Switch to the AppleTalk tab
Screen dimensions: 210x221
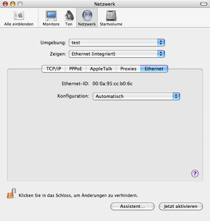(x=101, y=69)
